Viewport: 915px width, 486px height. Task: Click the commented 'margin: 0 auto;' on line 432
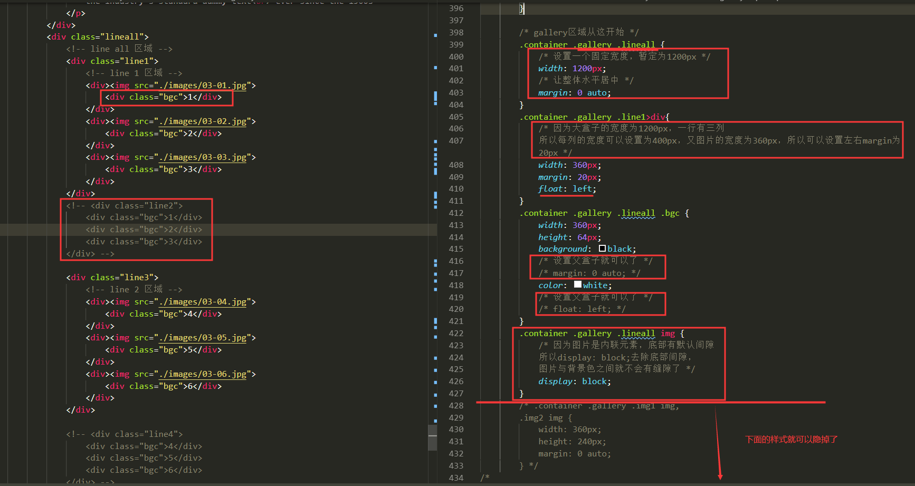point(574,454)
